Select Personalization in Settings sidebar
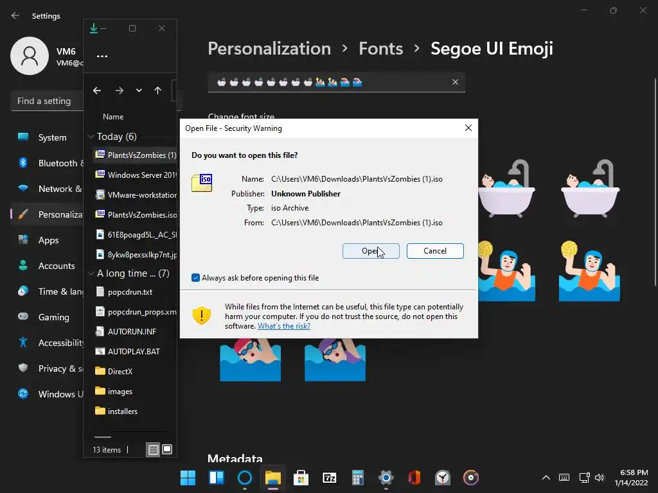658x493 pixels. pos(47,214)
